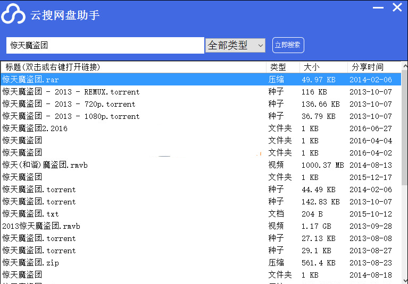The width and height of the screenshot is (408, 284).
Task: Sort by the 类型 column header
Action: click(283, 67)
